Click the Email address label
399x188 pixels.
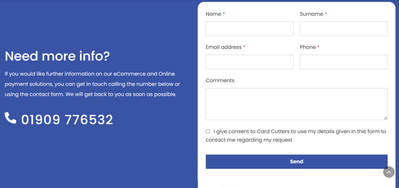click(x=223, y=47)
